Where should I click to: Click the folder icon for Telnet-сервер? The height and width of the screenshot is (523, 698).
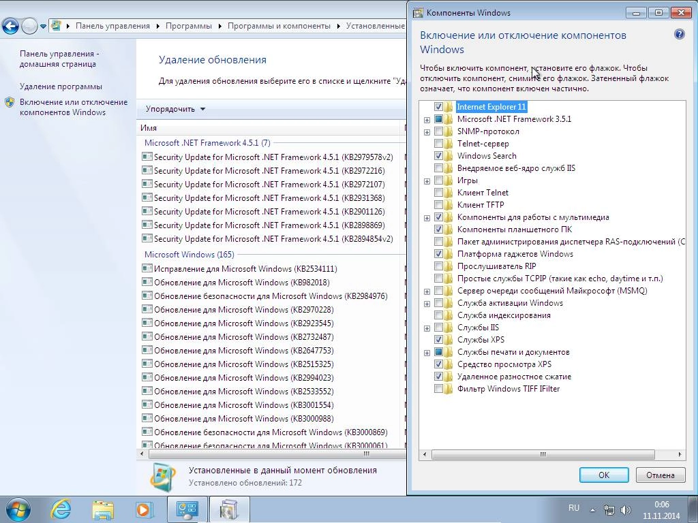coord(449,144)
